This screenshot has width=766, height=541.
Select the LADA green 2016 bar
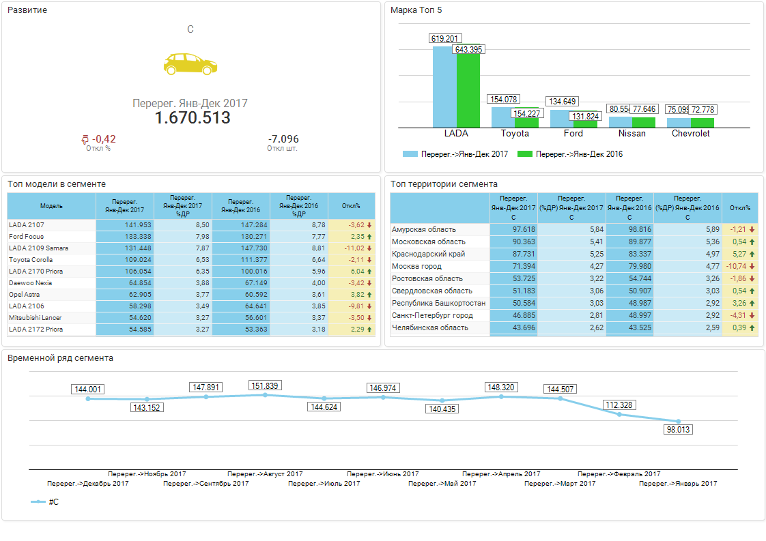468,85
